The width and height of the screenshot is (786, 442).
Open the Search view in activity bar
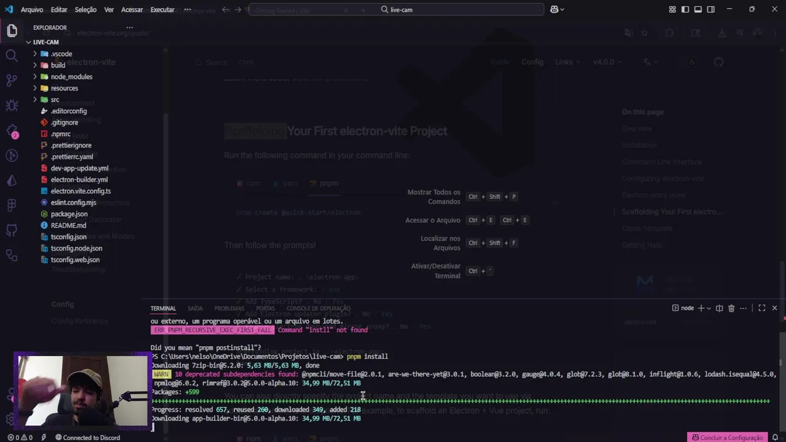click(x=12, y=56)
